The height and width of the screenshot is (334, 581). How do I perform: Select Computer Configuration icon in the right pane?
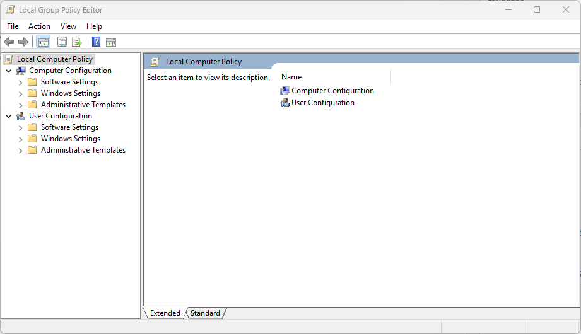[x=285, y=91]
